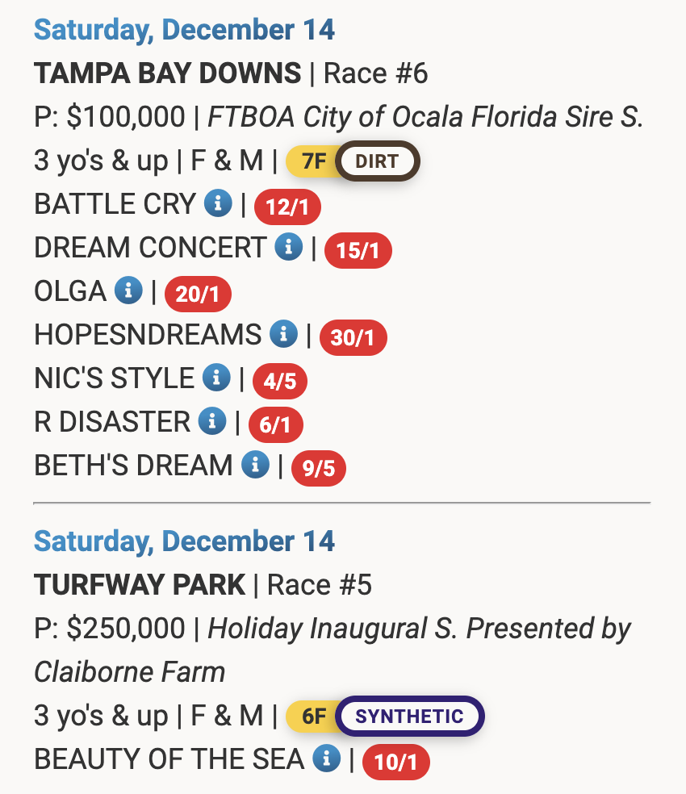The height and width of the screenshot is (794, 686).
Task: Click the SYNTHETIC surface badge
Action: coord(409,716)
